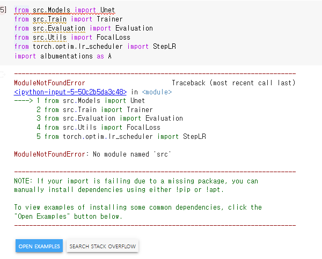Click the "No module named 'src'" message
Image resolution: width=322 pixels, height=259 pixels.
click(134, 154)
